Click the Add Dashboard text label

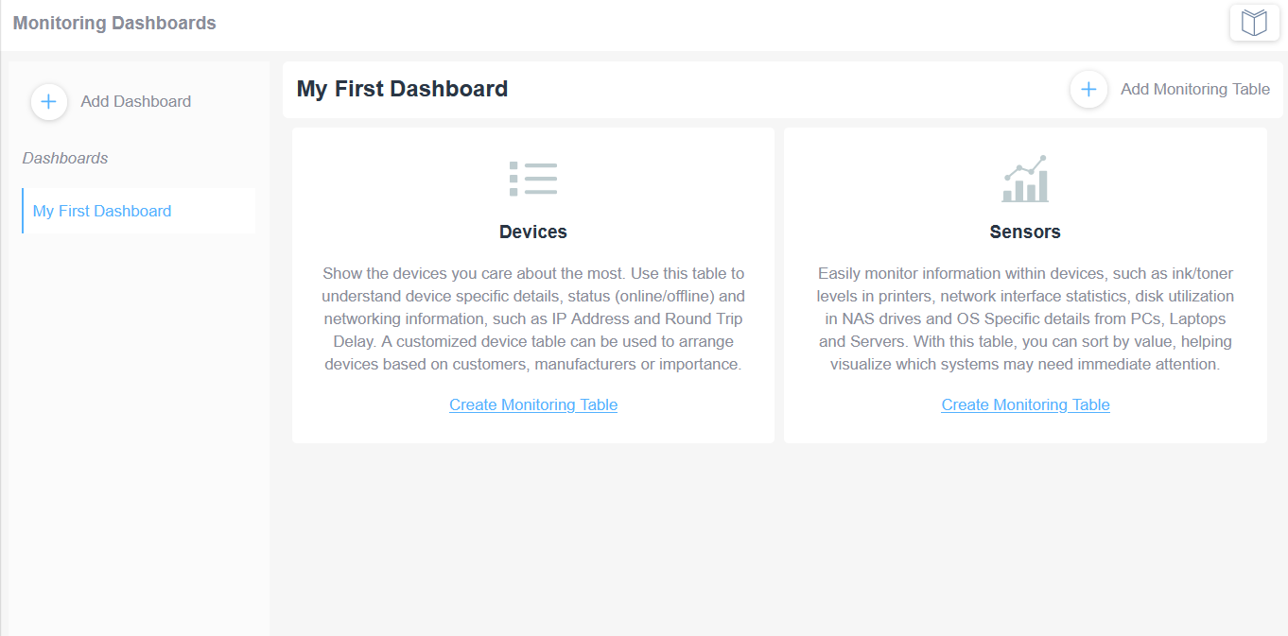[x=135, y=101]
